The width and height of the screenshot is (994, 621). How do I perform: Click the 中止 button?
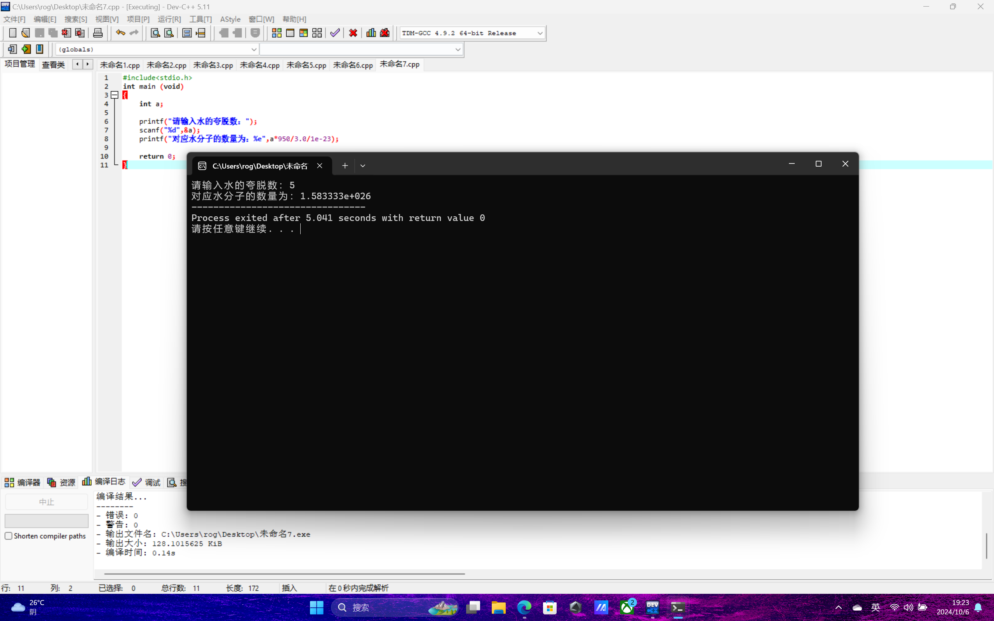point(46,502)
